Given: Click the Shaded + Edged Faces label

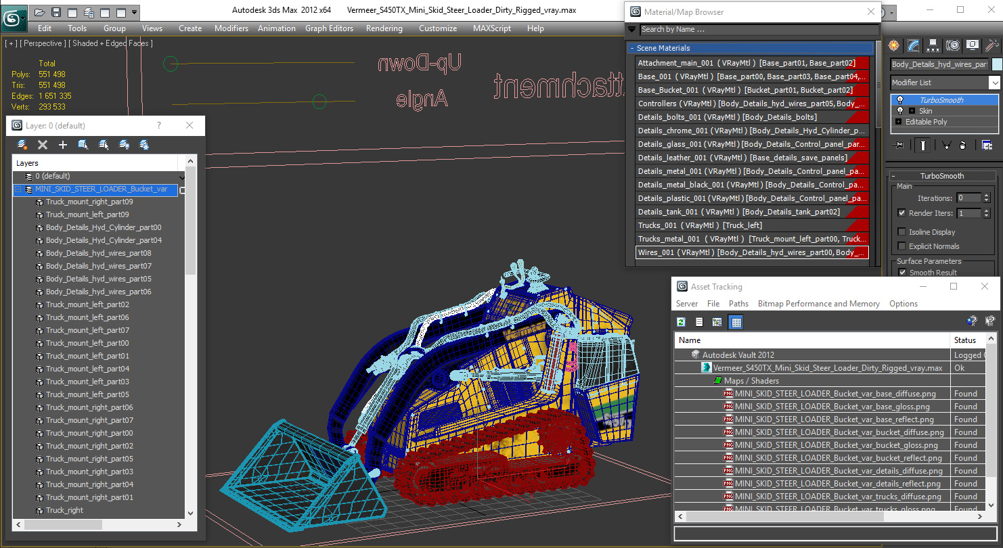Looking at the screenshot, I should click(111, 43).
